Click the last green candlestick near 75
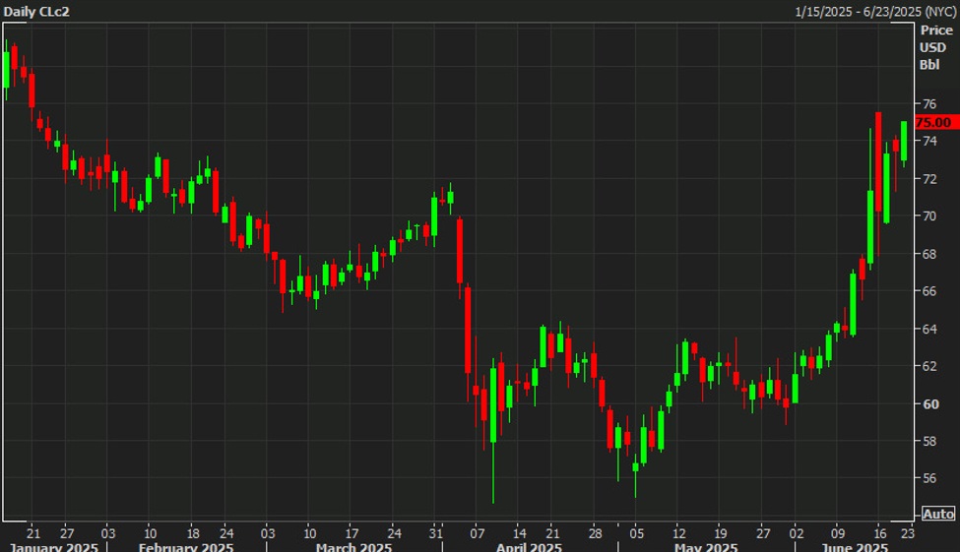Screen dimensions: 960x552 (x=904, y=141)
